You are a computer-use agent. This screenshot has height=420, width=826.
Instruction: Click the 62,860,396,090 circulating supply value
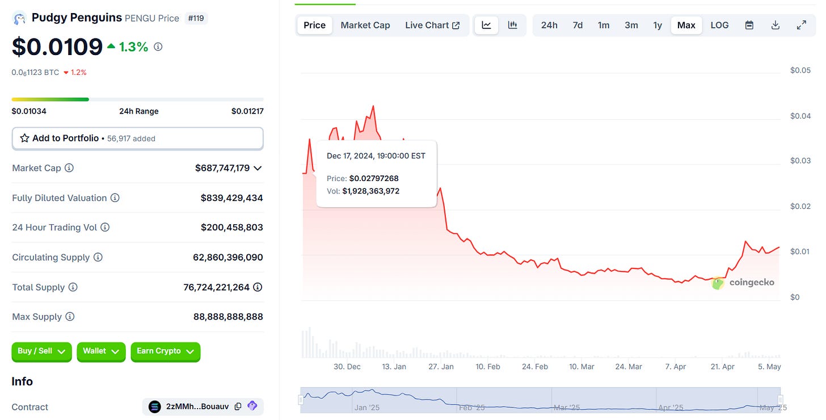[228, 257]
